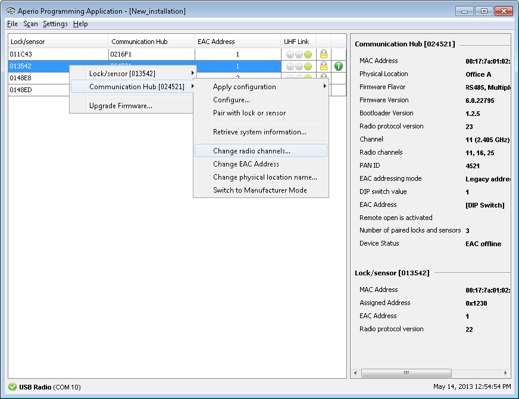Click the details panel horizontal scrollbar thumb
This screenshot has height=399, width=519.
point(406,373)
